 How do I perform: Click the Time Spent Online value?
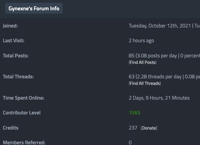coord(159,98)
